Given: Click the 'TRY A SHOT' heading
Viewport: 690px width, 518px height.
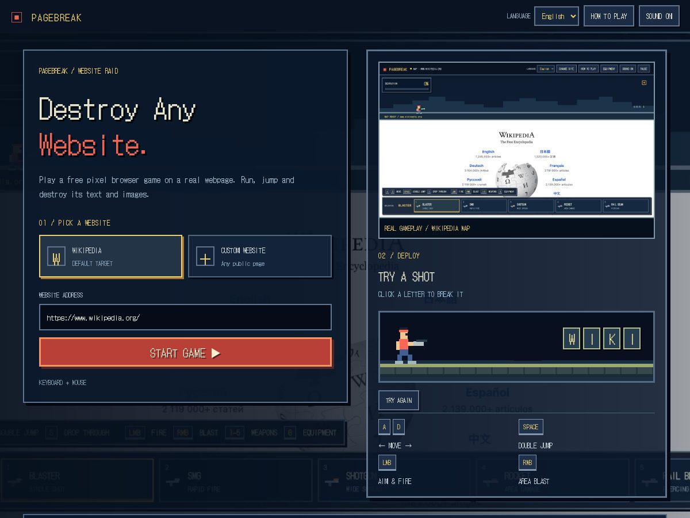Looking at the screenshot, I should point(406,277).
